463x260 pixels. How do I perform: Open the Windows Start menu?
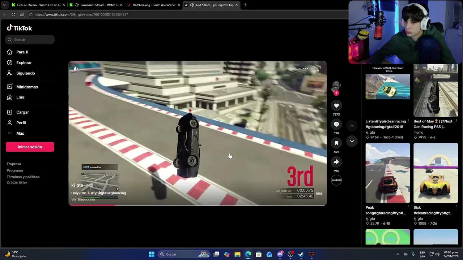pyautogui.click(x=152, y=254)
